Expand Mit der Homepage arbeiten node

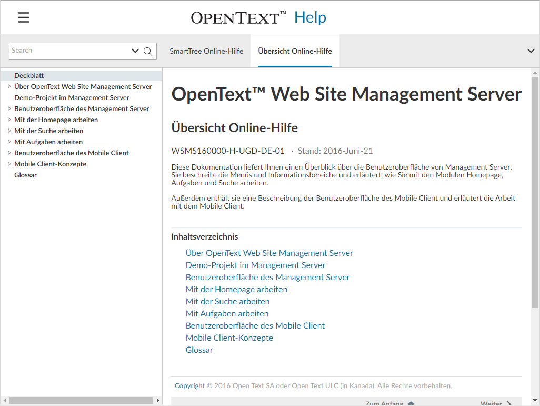click(9, 120)
